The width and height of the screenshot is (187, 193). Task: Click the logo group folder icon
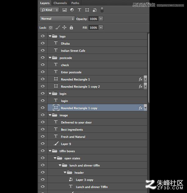click(x=55, y=36)
